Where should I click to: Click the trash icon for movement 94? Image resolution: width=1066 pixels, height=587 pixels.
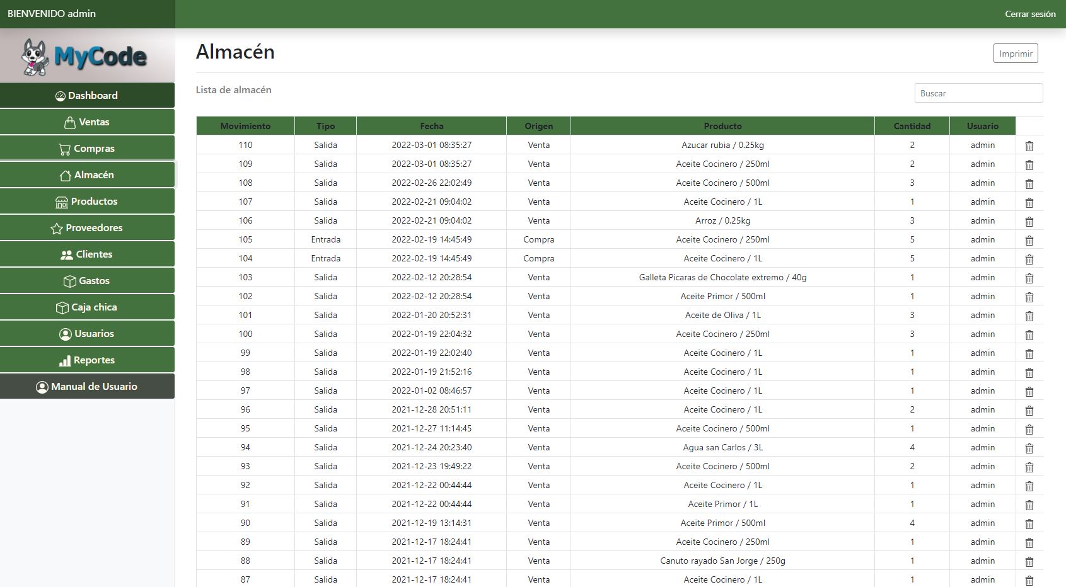[x=1029, y=448]
